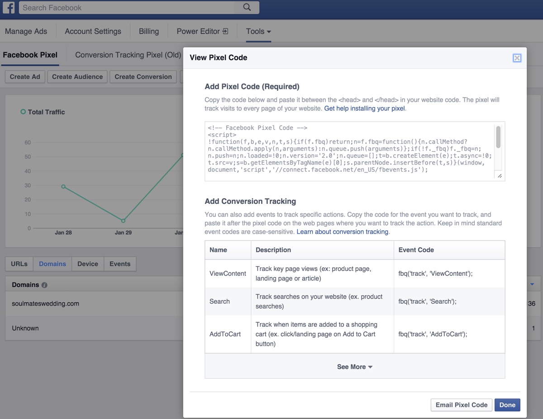Toggle the Total Traffic legend
The height and width of the screenshot is (419, 543).
[43, 112]
